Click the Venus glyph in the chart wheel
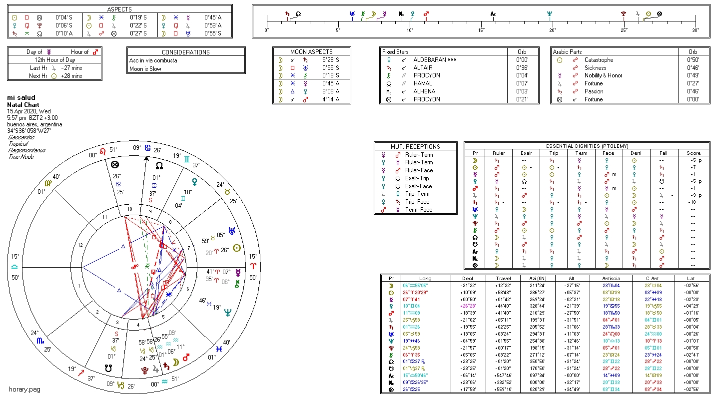 (194, 182)
